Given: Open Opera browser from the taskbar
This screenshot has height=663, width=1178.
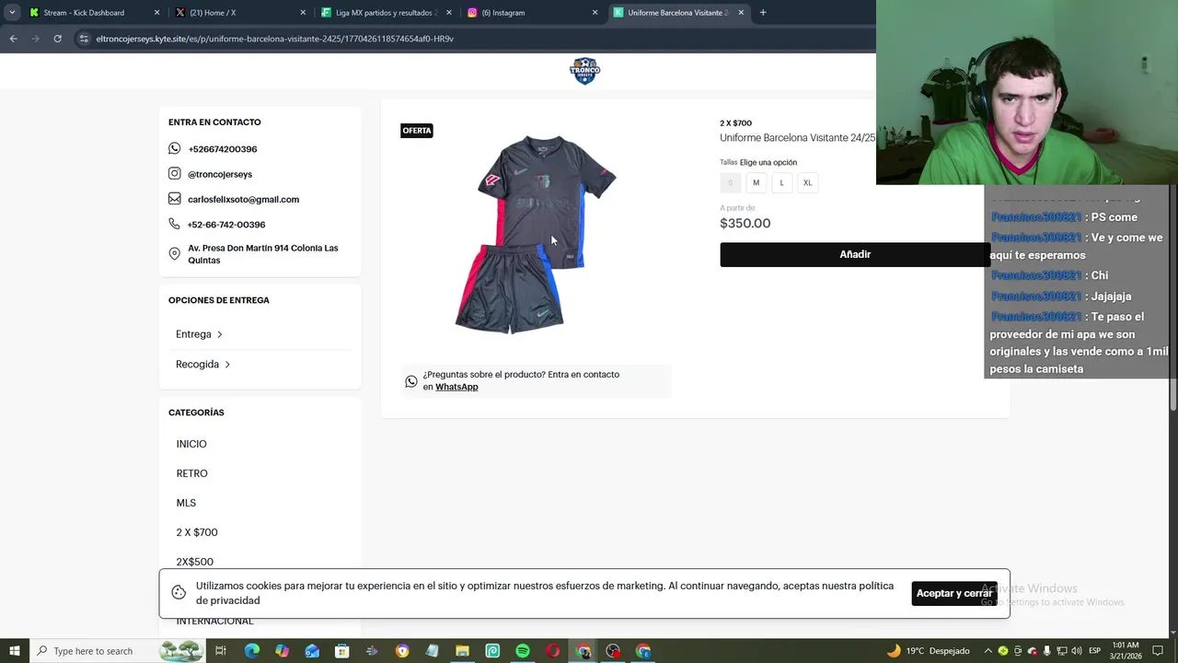Looking at the screenshot, I should click(x=553, y=651).
